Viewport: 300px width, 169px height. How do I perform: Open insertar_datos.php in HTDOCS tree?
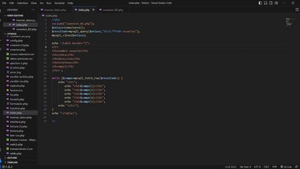(21, 117)
